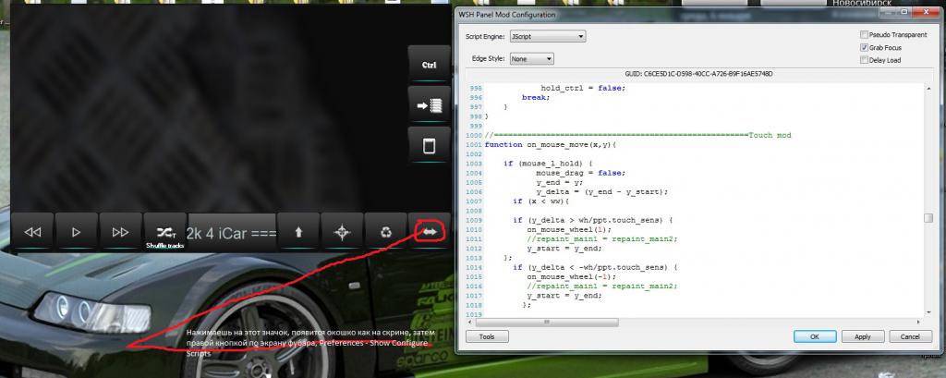Image resolution: width=946 pixels, height=378 pixels.
Task: Click Apply to save script changes
Action: pyautogui.click(x=862, y=336)
